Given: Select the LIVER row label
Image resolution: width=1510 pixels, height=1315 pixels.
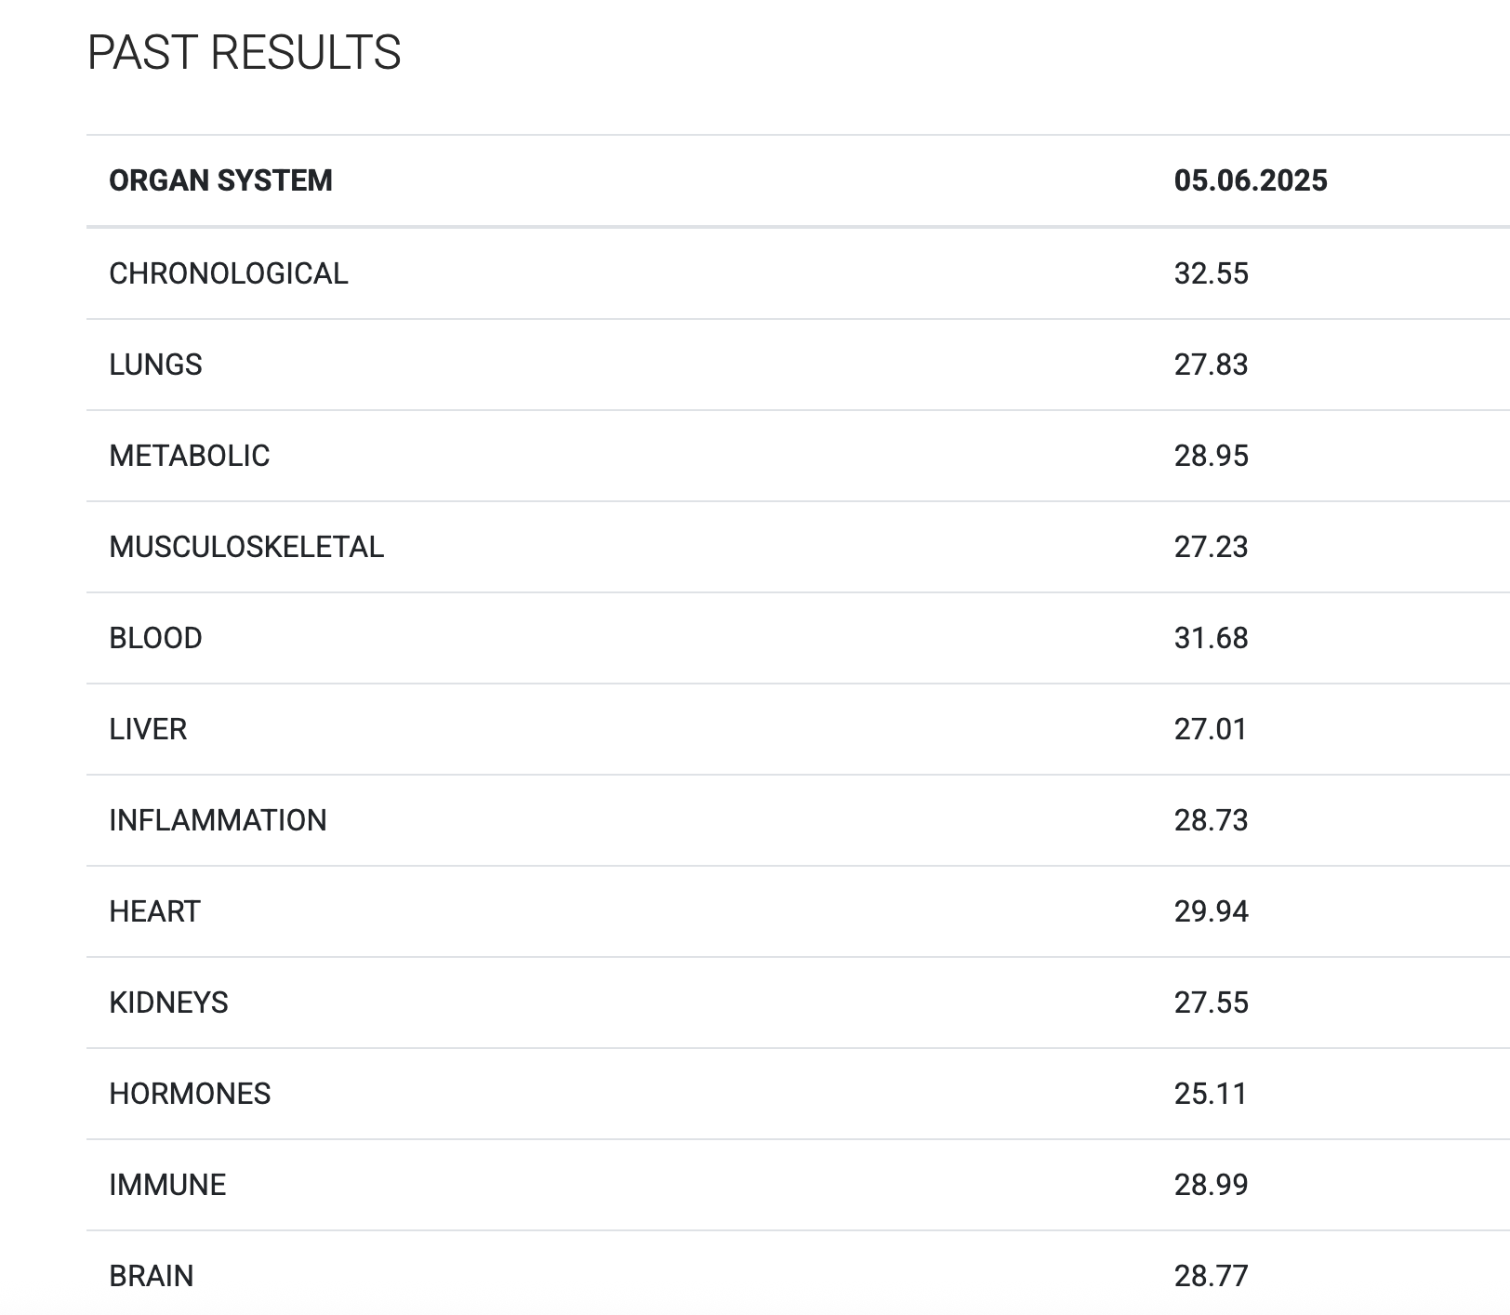Looking at the screenshot, I should 148,729.
